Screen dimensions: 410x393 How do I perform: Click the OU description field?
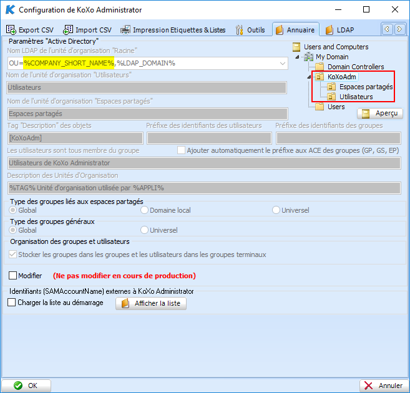point(204,188)
